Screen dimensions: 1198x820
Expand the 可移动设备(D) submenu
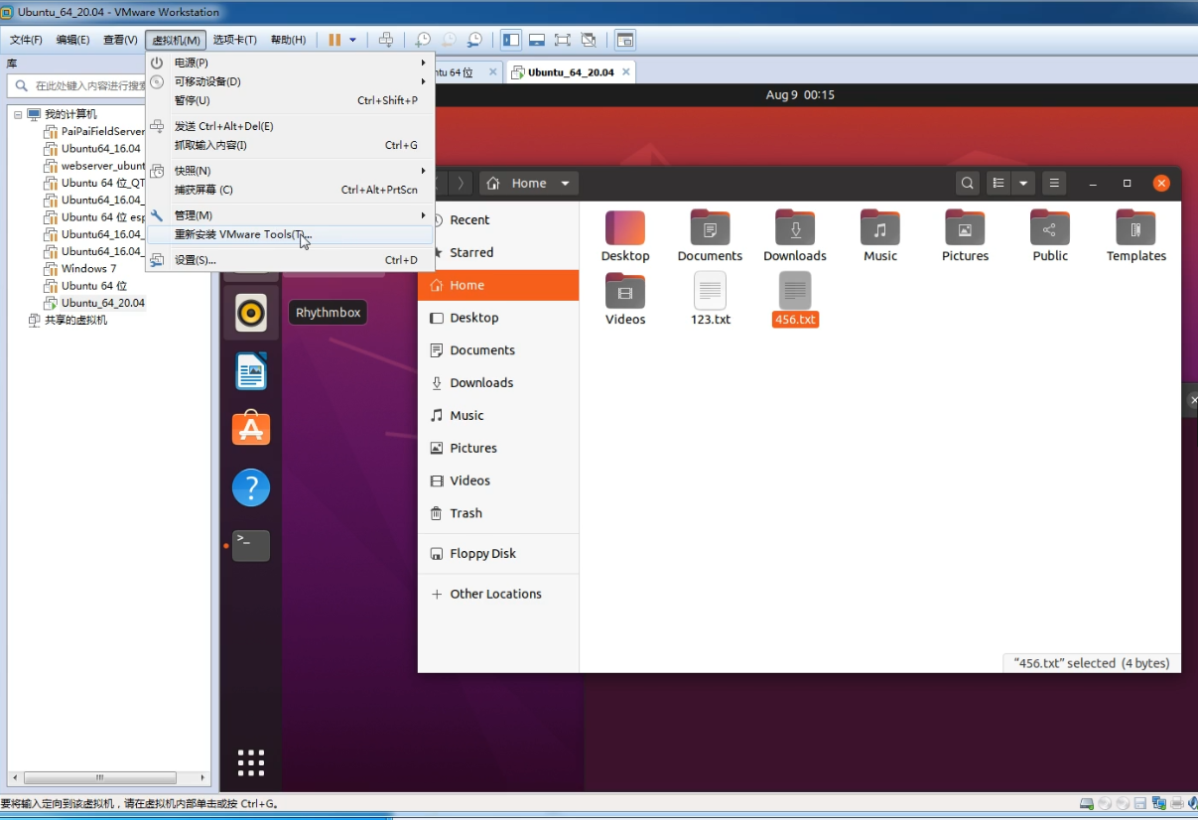(292, 81)
